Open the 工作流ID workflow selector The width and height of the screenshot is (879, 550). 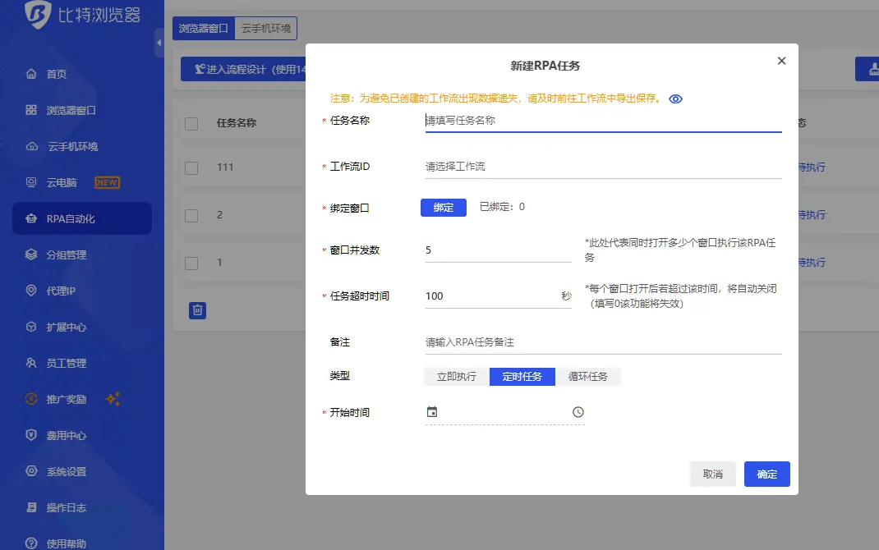pos(603,167)
